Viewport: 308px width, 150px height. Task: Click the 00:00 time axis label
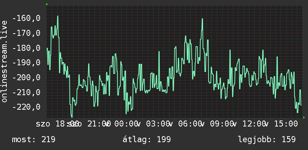click(126, 124)
